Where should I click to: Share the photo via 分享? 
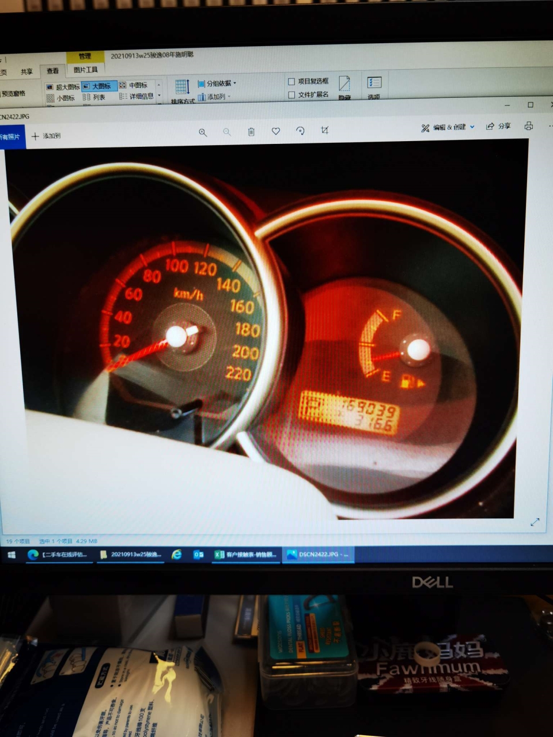tap(498, 126)
